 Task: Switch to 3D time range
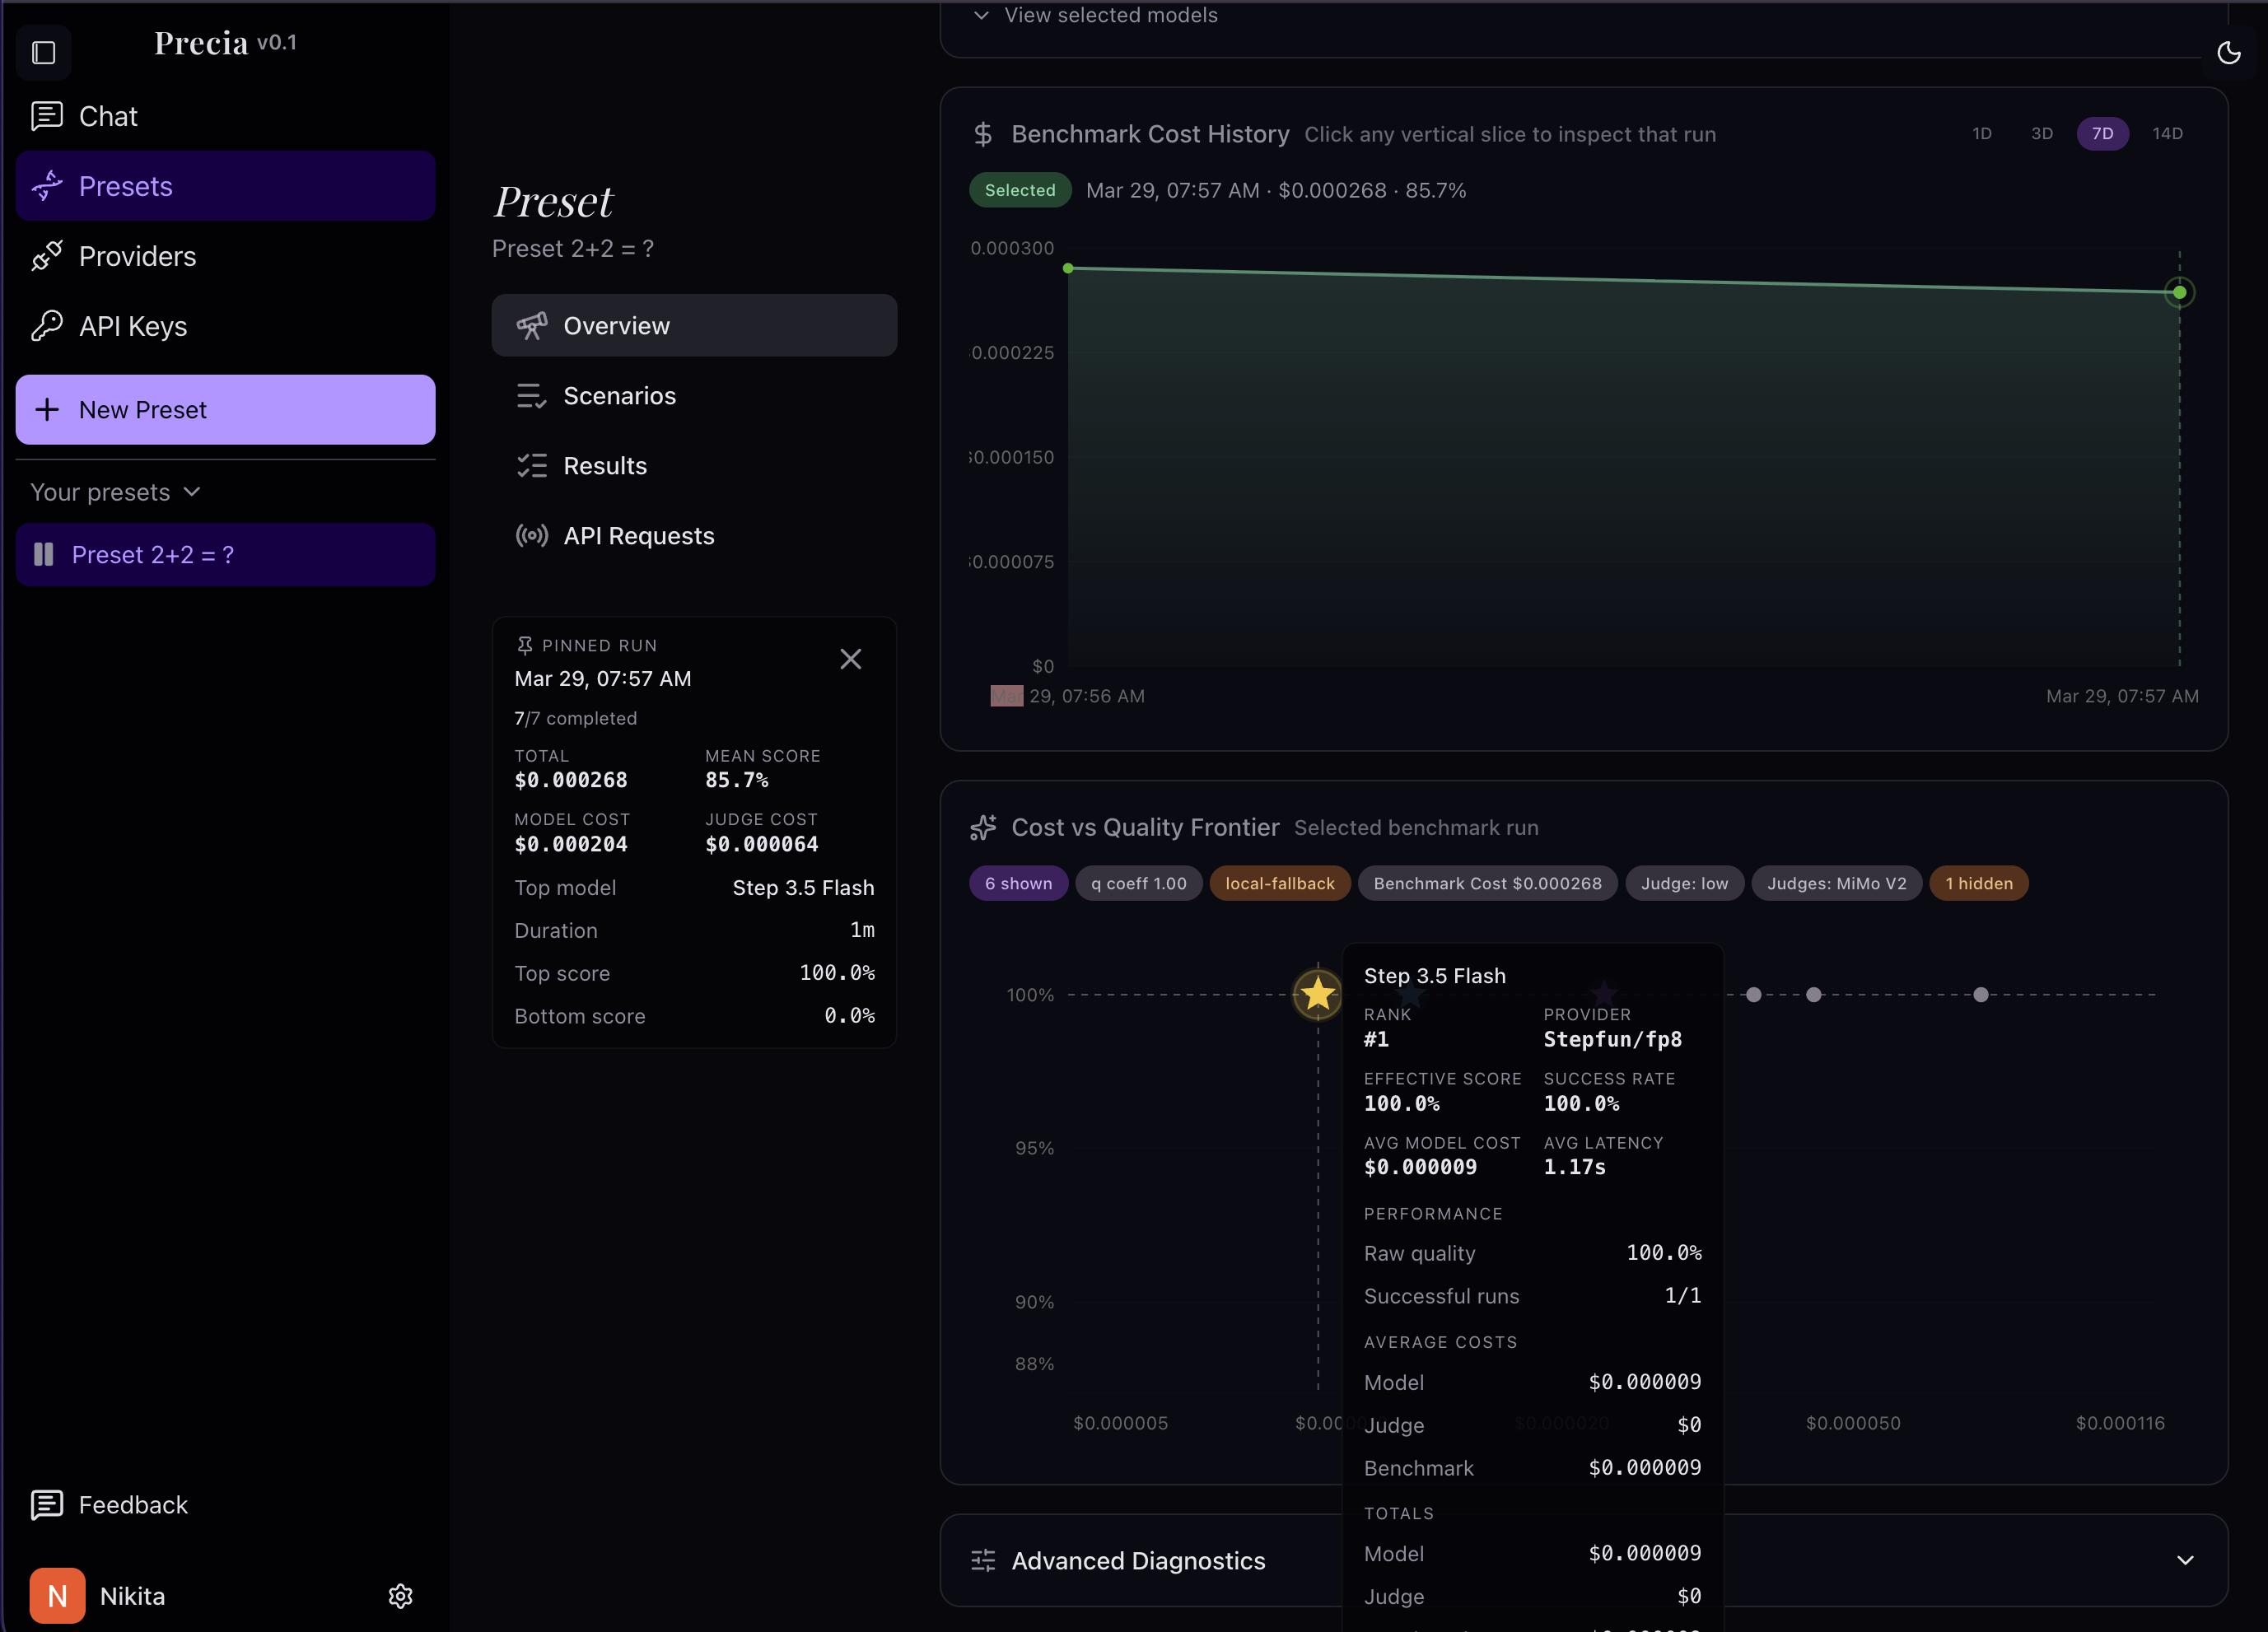[x=2041, y=133]
